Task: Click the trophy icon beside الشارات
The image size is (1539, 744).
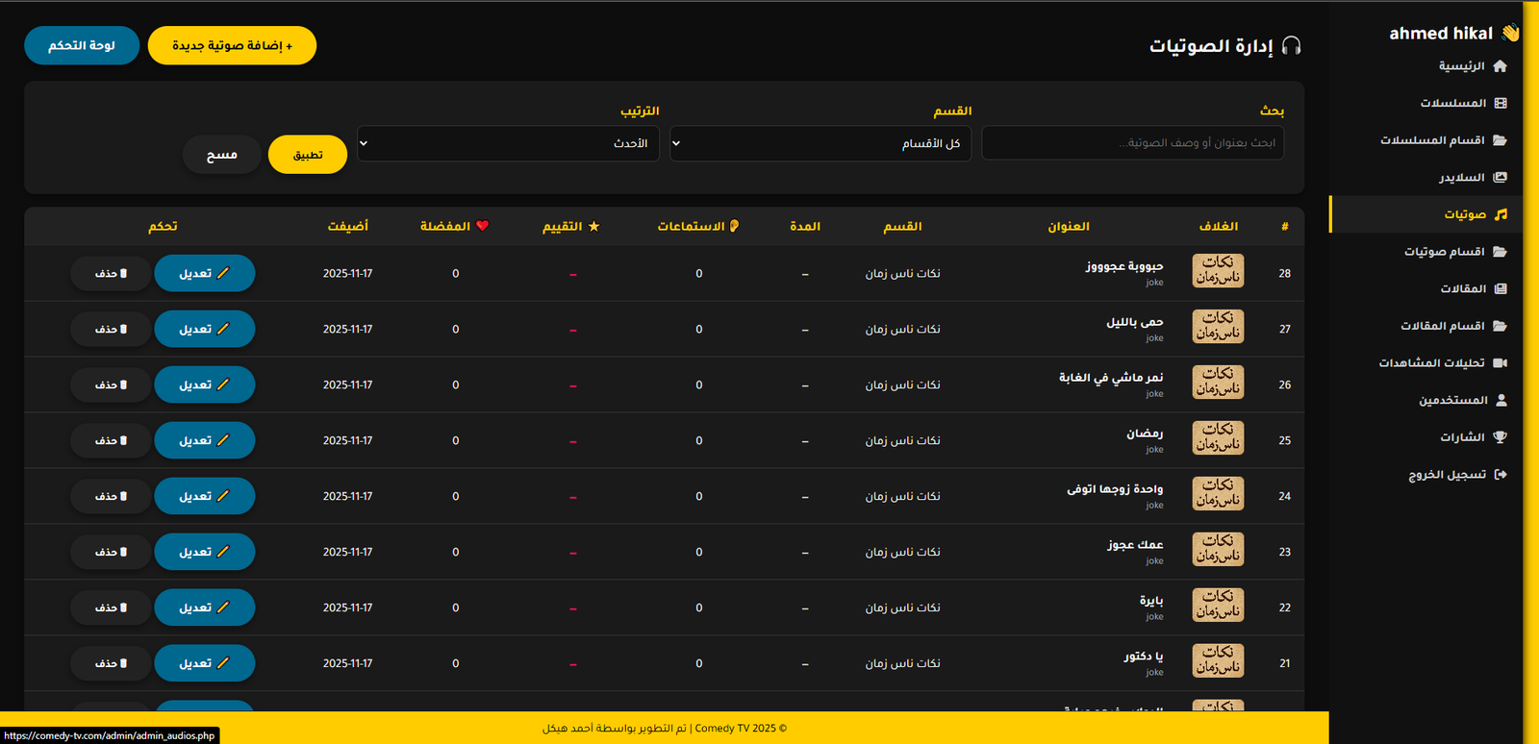Action: [x=1500, y=437]
